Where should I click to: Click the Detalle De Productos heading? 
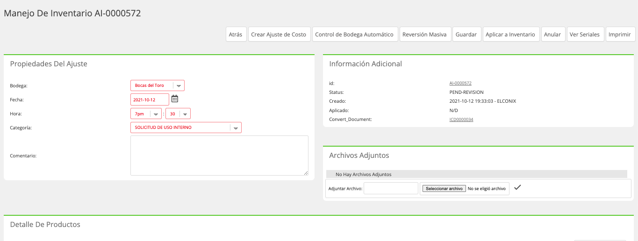pos(45,225)
